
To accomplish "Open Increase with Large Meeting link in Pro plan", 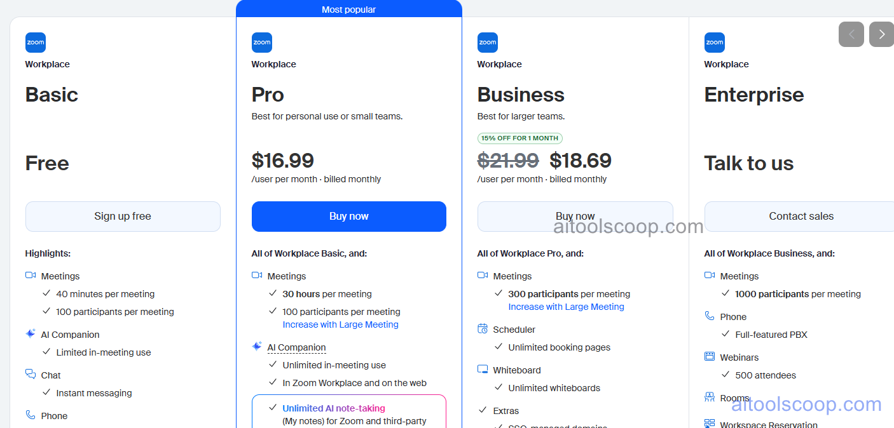I will point(340,324).
